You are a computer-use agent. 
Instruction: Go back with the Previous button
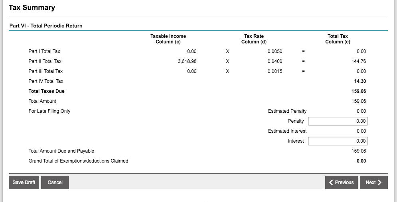(341, 182)
